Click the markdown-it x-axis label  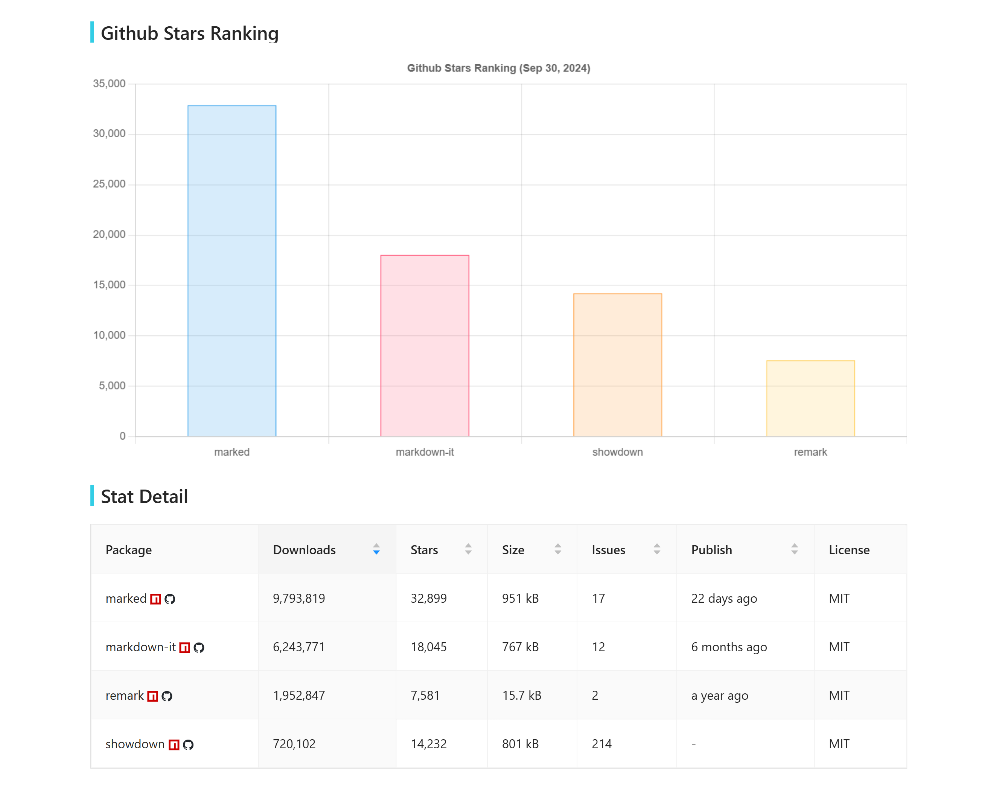pyautogui.click(x=425, y=452)
